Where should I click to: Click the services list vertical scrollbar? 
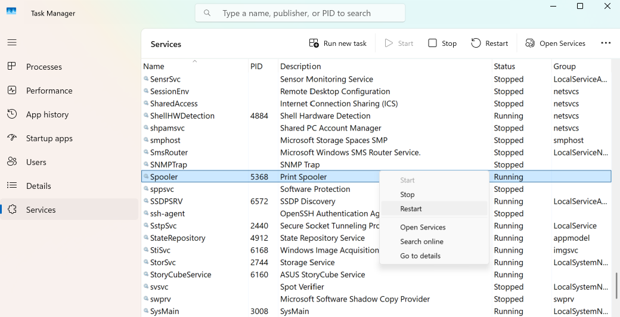coord(616,285)
